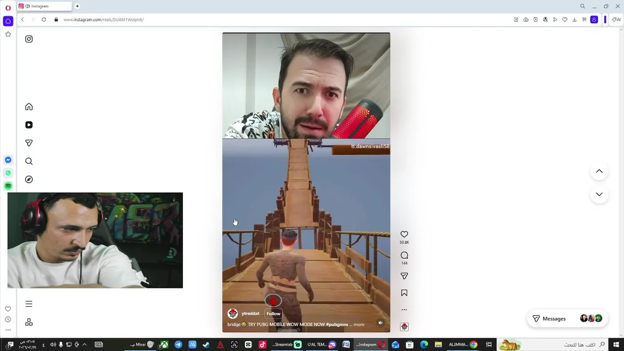The height and width of the screenshot is (351, 624).
Task: Reload the Instagram page
Action: [x=44, y=19]
